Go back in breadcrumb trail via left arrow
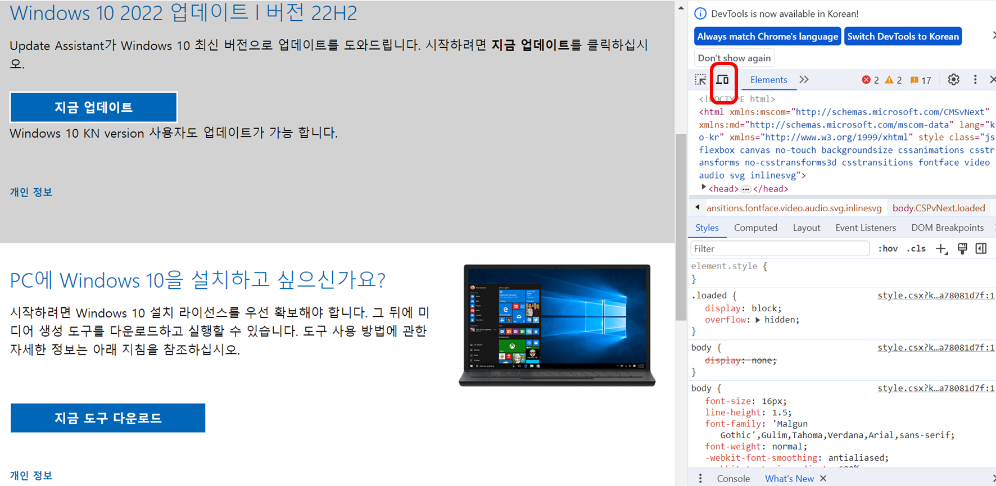996x486 pixels. click(x=698, y=207)
